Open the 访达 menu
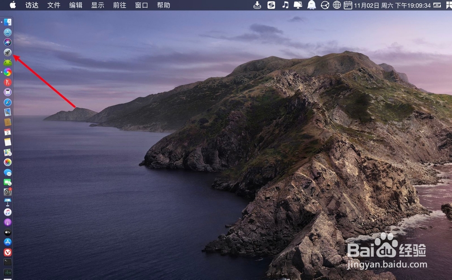This screenshot has height=280, width=452. pos(32,5)
